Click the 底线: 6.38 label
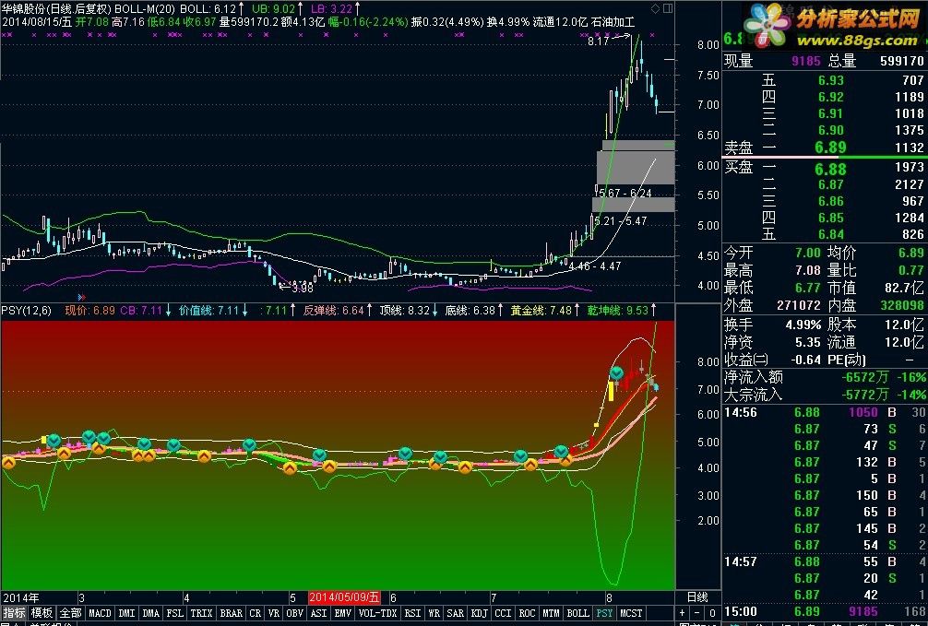 (470, 310)
